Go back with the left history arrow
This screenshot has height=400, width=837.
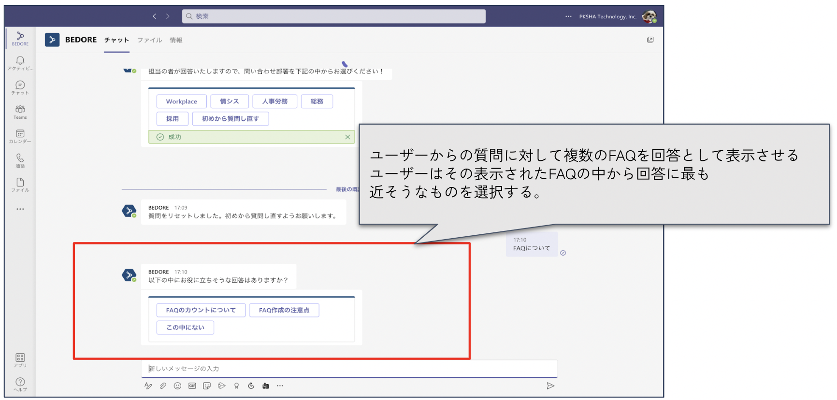click(154, 16)
